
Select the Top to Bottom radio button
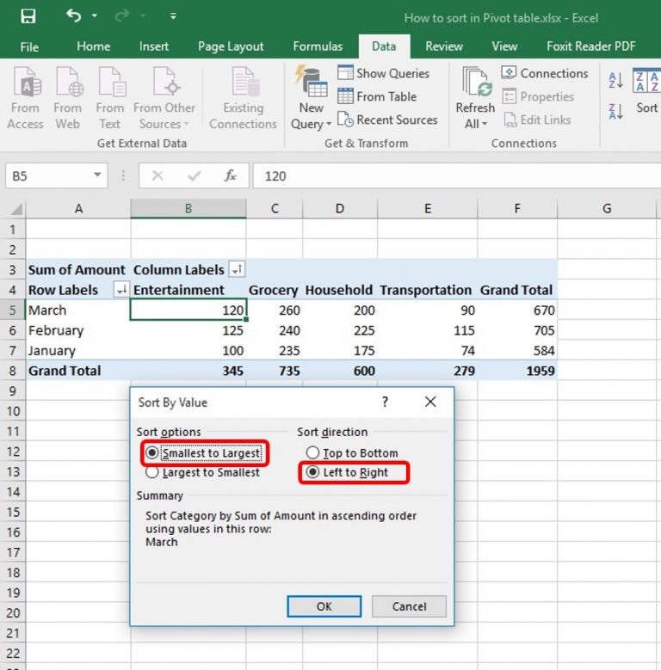coord(312,452)
